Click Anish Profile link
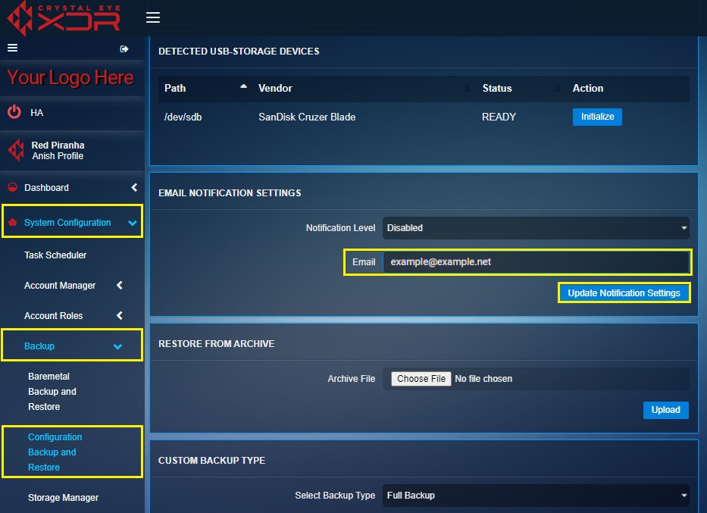 pyautogui.click(x=58, y=156)
